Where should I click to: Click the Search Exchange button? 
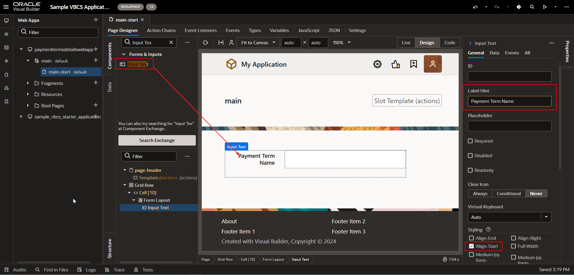coord(157,140)
